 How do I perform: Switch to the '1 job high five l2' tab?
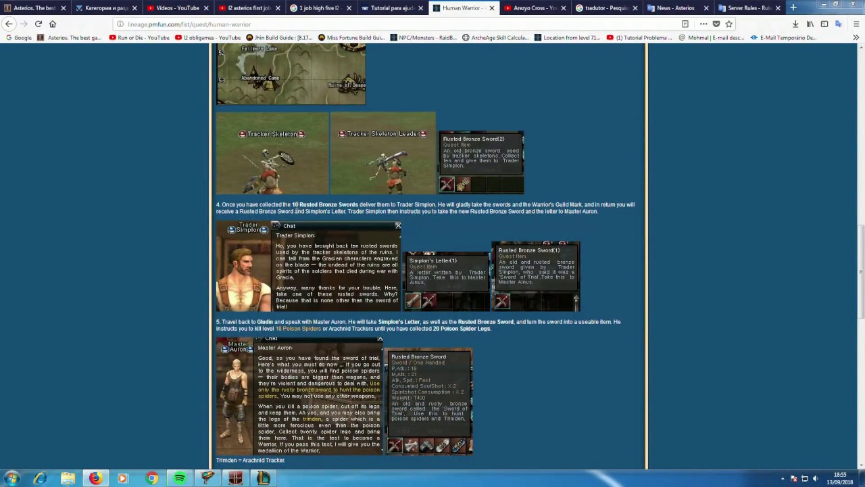pos(321,8)
